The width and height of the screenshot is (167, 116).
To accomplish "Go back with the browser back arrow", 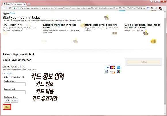I will coord(3,8).
